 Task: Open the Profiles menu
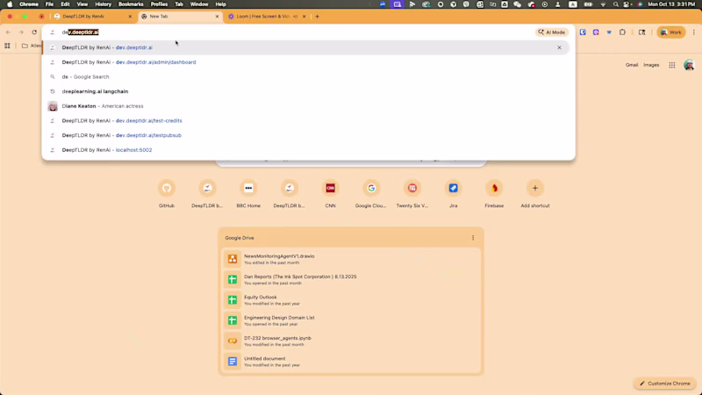pyautogui.click(x=159, y=4)
